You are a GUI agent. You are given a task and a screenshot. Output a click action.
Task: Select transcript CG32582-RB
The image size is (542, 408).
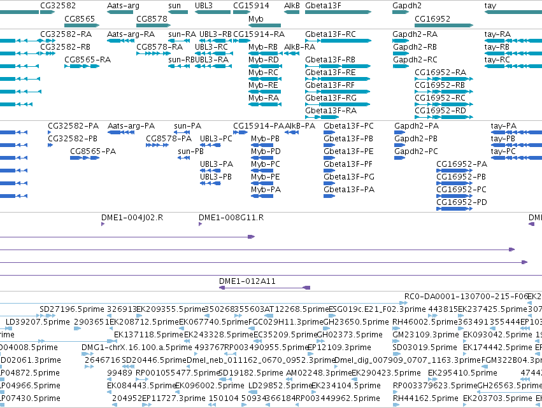48,53
